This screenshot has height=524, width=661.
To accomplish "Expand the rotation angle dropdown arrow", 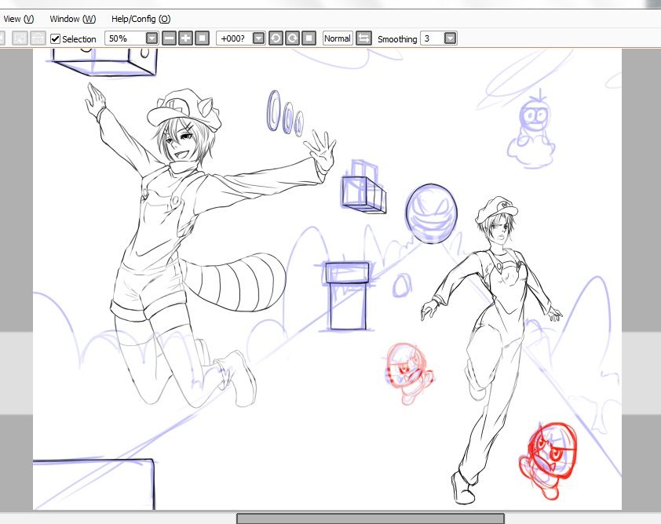I will [259, 38].
